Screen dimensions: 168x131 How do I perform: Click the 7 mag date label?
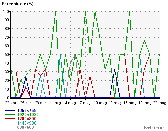85,103
